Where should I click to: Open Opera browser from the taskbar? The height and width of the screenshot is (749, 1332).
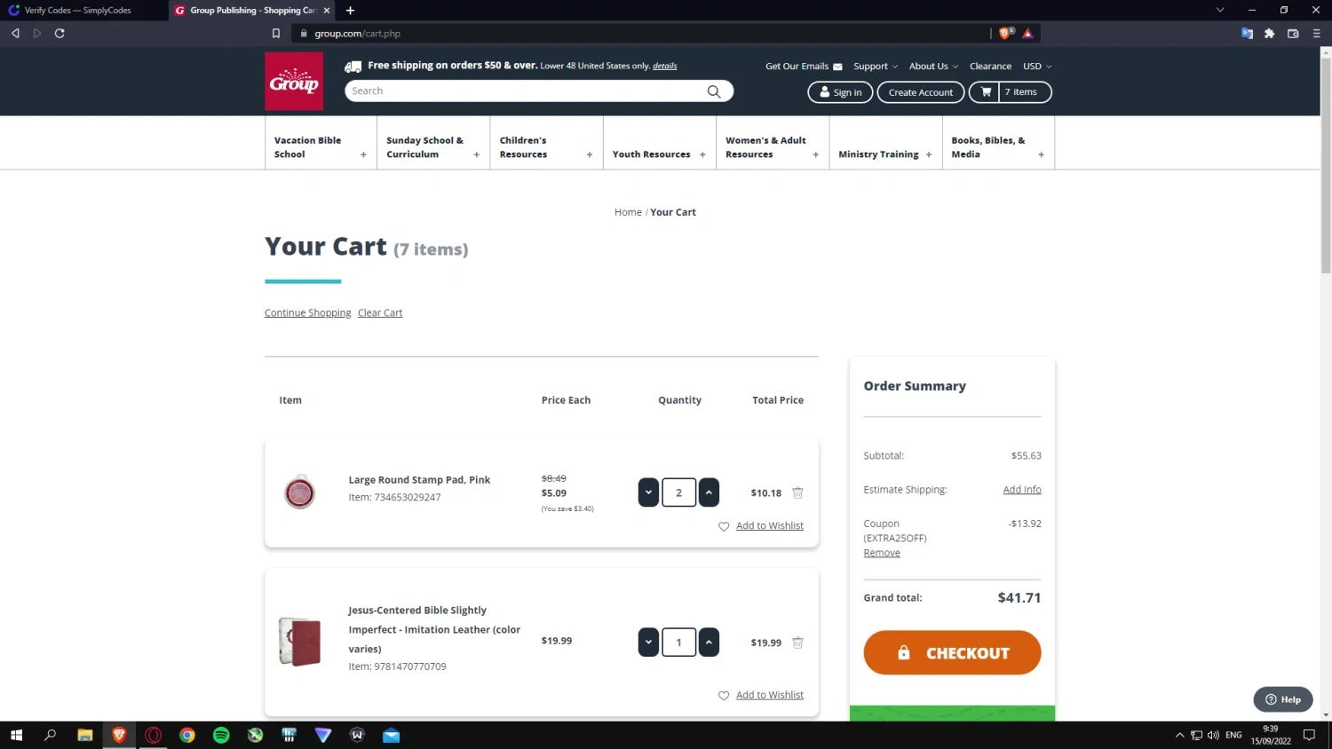coord(154,735)
